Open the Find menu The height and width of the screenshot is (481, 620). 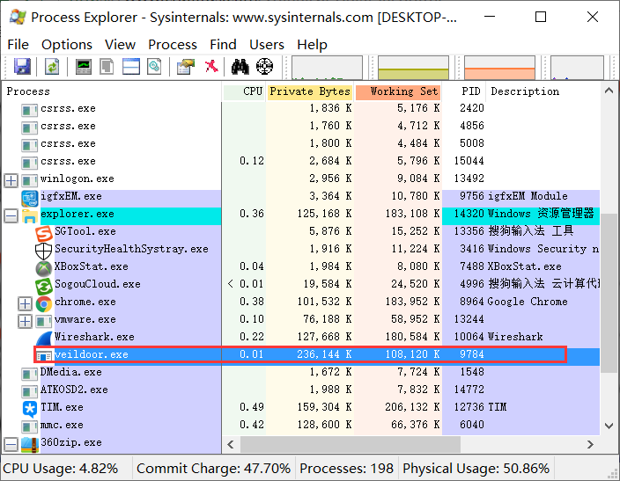(x=223, y=45)
